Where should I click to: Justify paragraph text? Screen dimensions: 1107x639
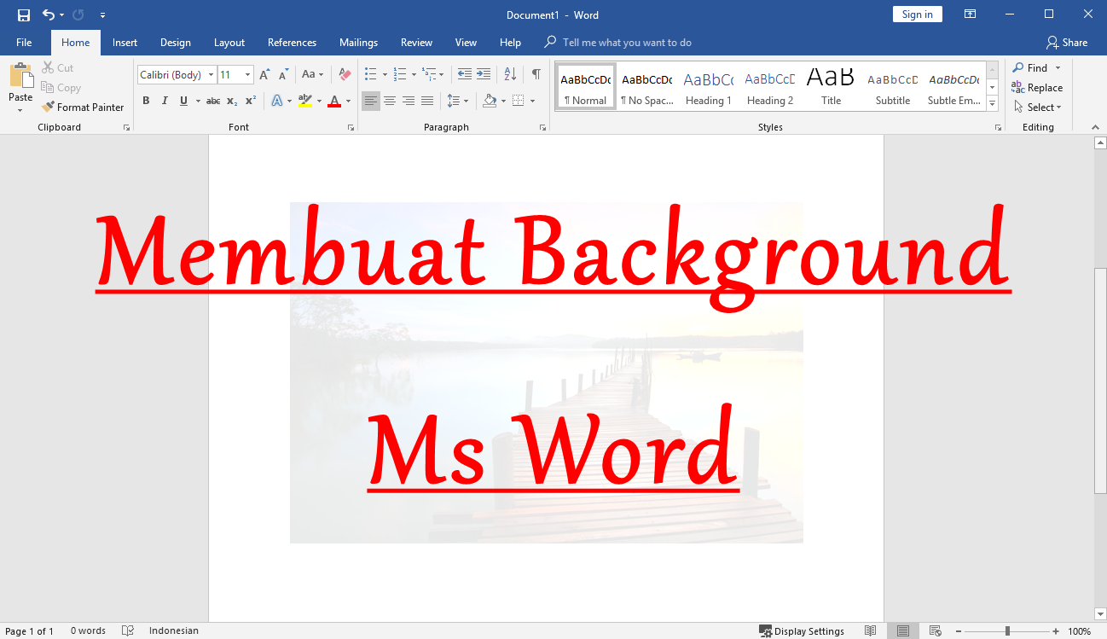point(427,101)
